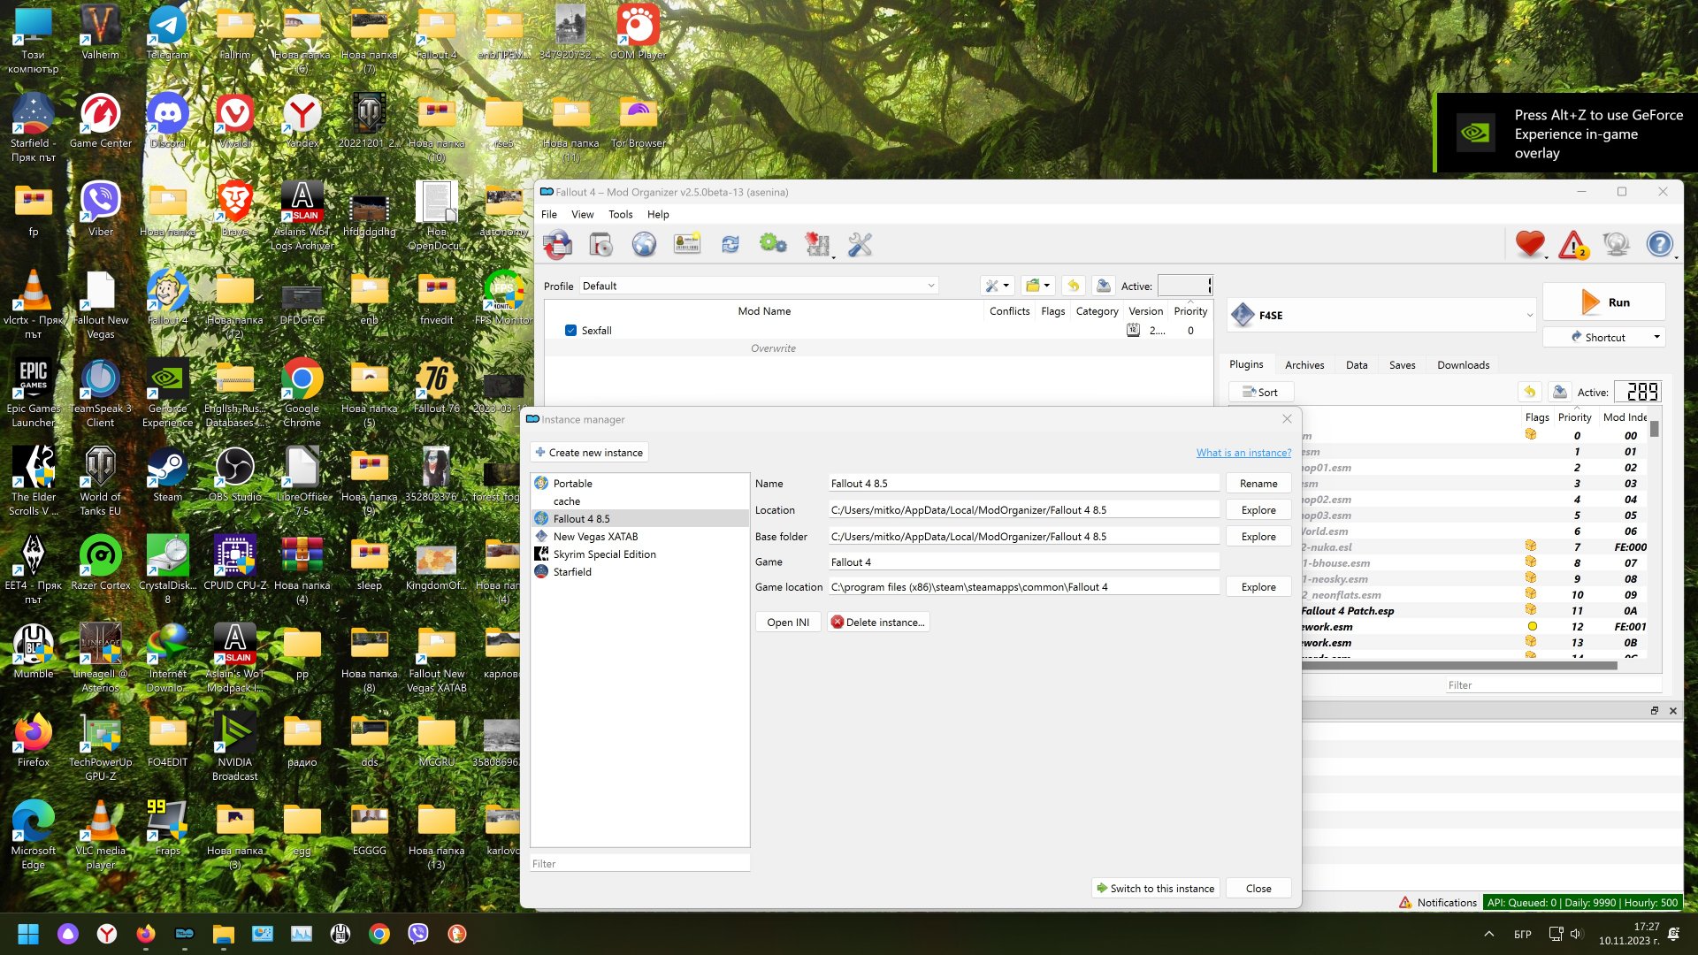Click the Install Mod from archive icon

coord(600,244)
